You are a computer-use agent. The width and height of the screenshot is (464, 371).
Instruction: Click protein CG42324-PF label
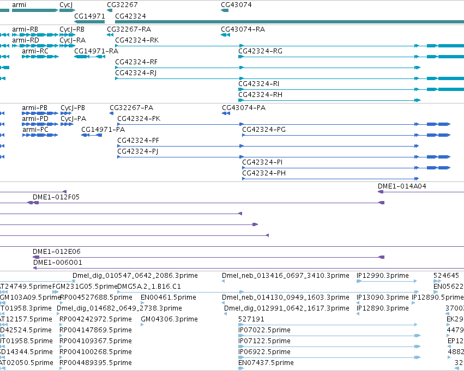pos(138,141)
